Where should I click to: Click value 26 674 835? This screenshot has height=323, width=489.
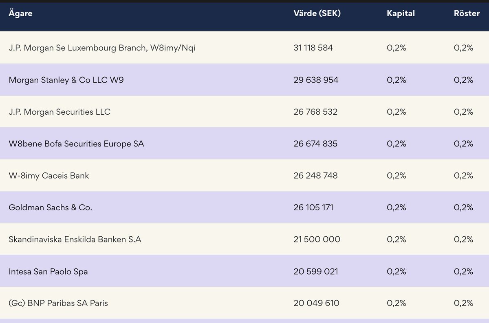[315, 144]
